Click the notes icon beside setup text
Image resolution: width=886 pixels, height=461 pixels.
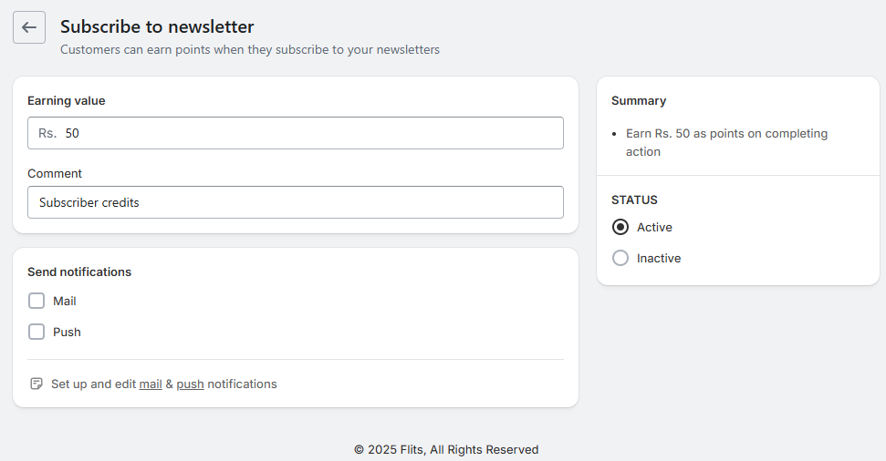click(36, 384)
